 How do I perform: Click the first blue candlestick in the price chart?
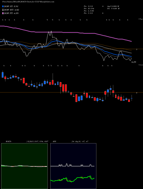pos(3,75)
